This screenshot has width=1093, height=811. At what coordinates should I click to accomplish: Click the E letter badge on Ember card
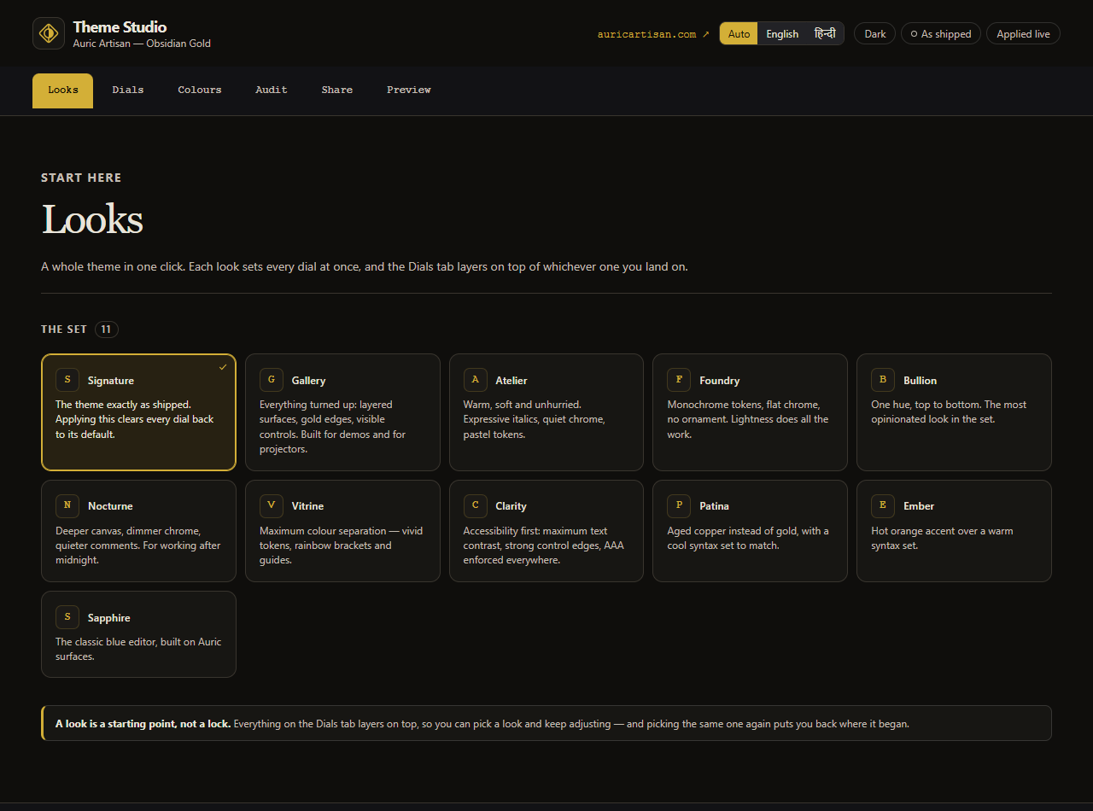click(883, 505)
